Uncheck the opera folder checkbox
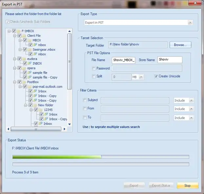 [x=19, y=68]
